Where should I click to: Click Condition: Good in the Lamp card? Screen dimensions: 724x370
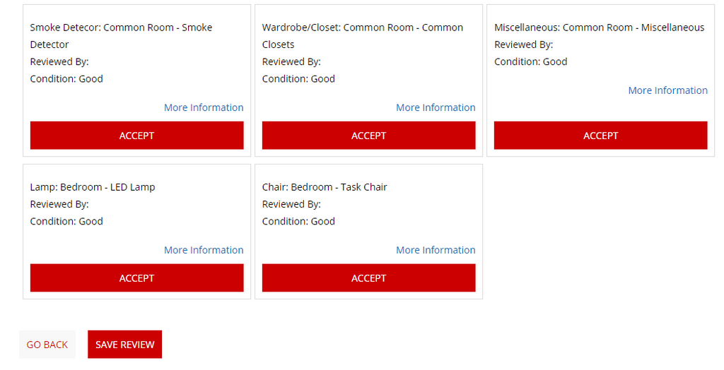(66, 221)
